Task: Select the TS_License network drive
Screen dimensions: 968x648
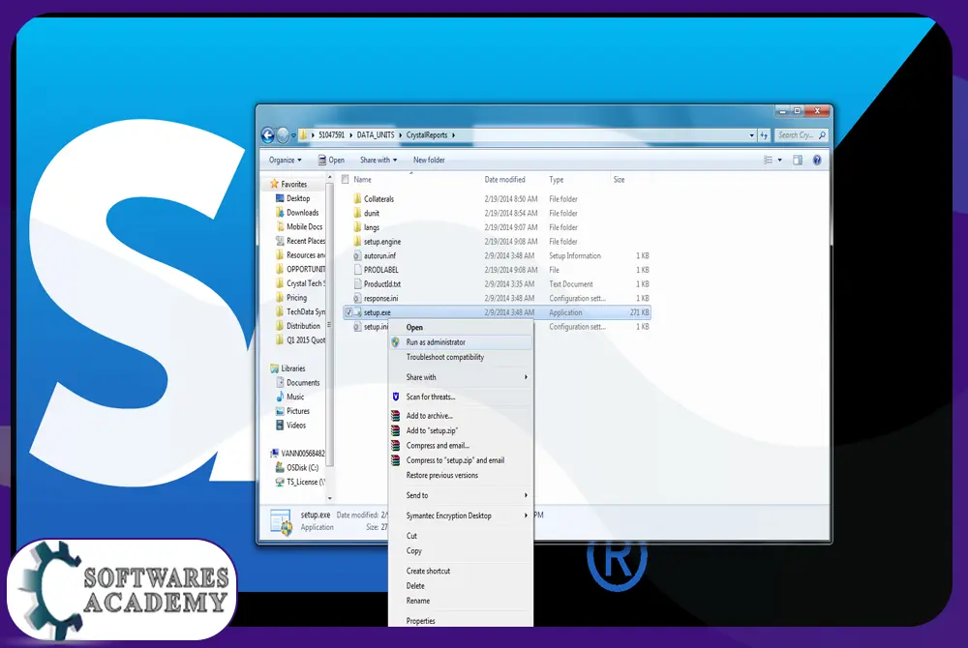Action: [302, 482]
